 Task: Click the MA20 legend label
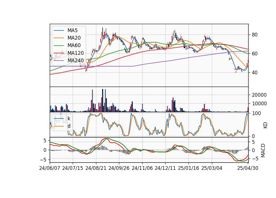click(x=74, y=38)
